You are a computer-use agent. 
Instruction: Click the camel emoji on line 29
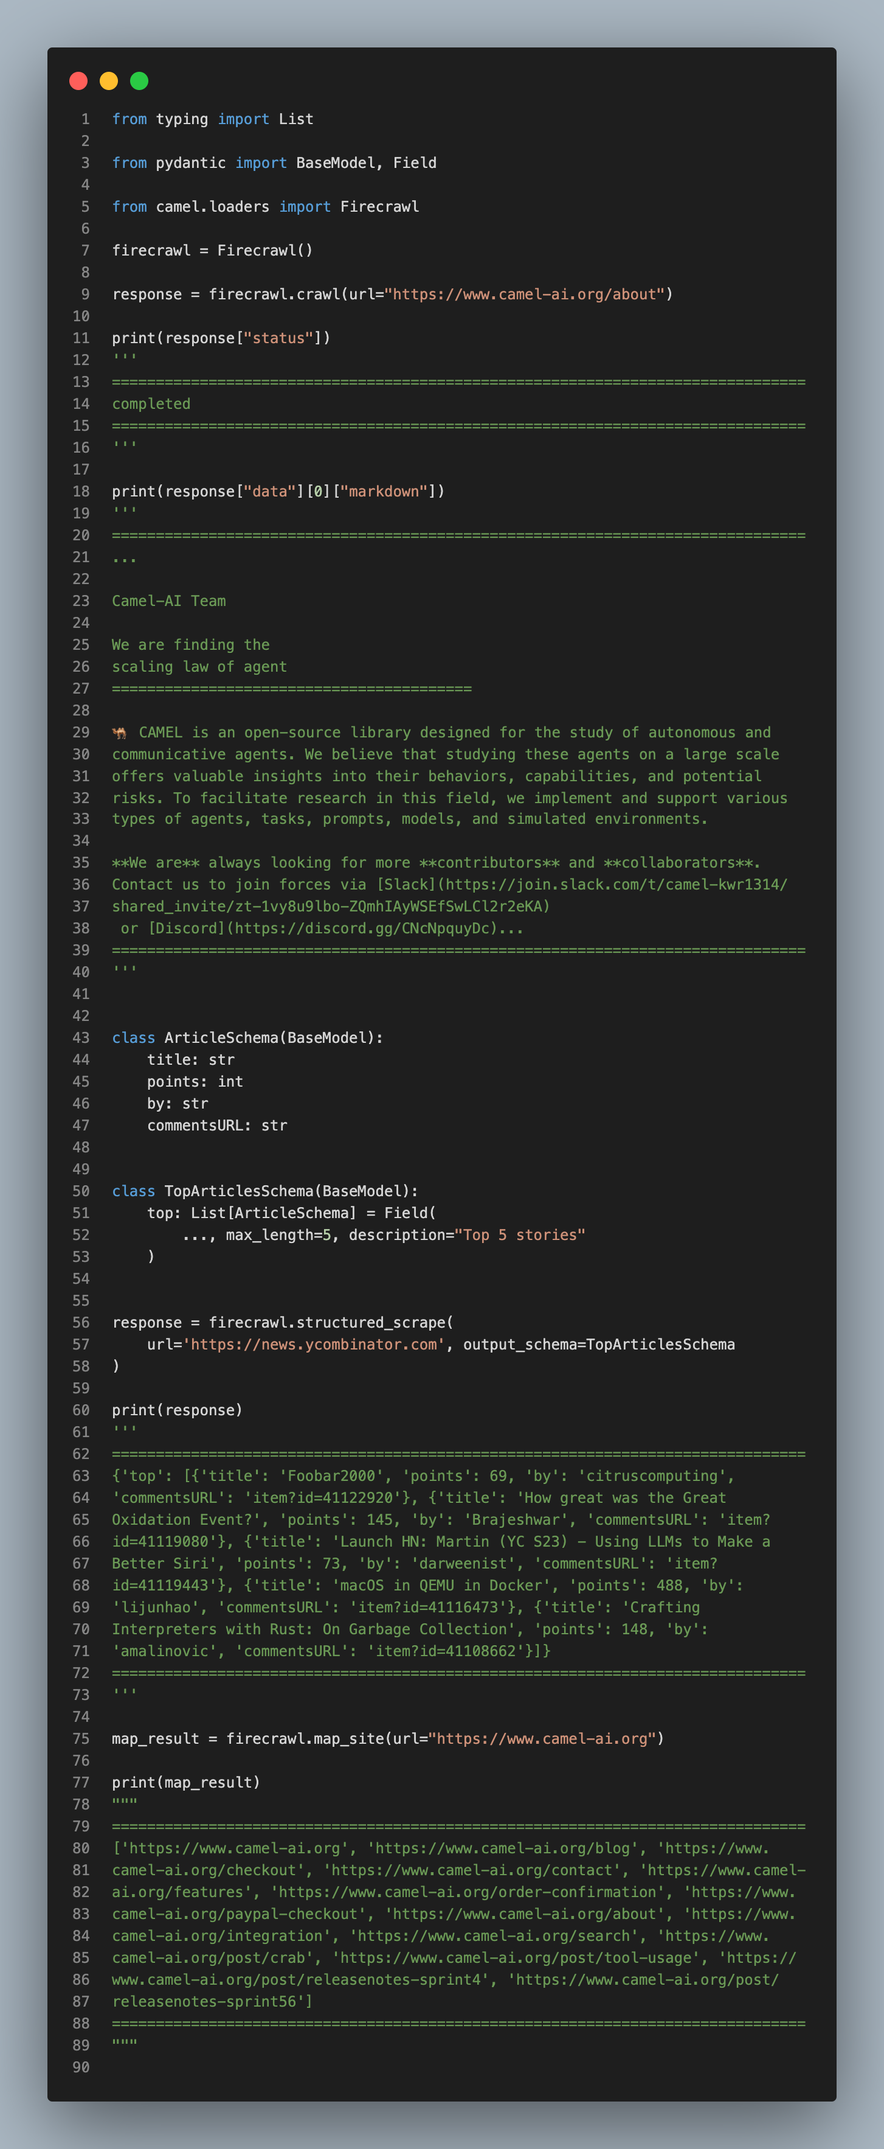[x=120, y=733]
